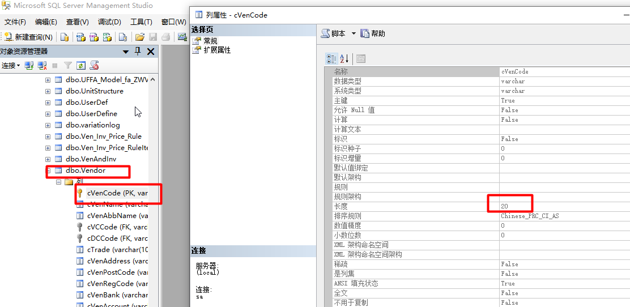Click the 脚本 (Script) button

coord(334,33)
